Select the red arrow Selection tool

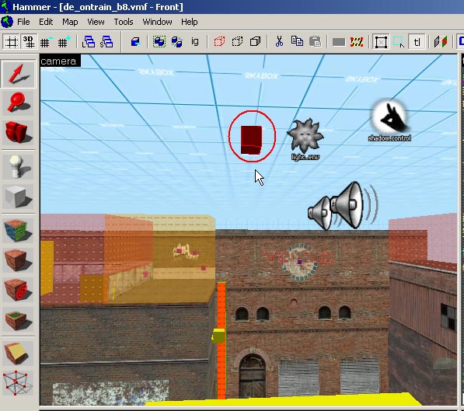18,74
